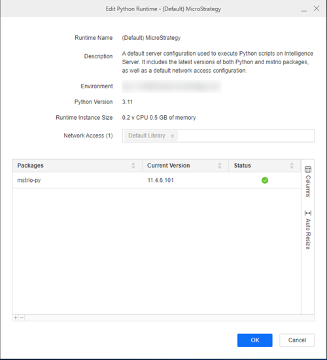Click the Cancel button

pos(297,340)
